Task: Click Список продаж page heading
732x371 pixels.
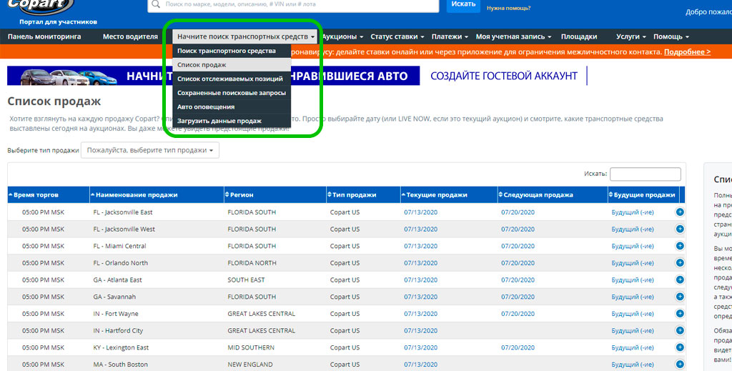Action: [54, 102]
